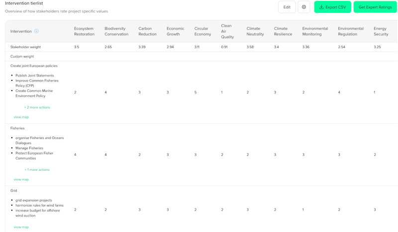This screenshot has height=232, width=398.
Task: Click the Energy Security column header
Action: 381,31
